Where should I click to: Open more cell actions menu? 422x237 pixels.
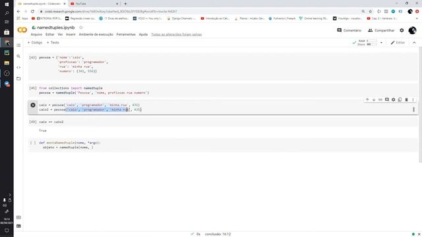coord(413,99)
